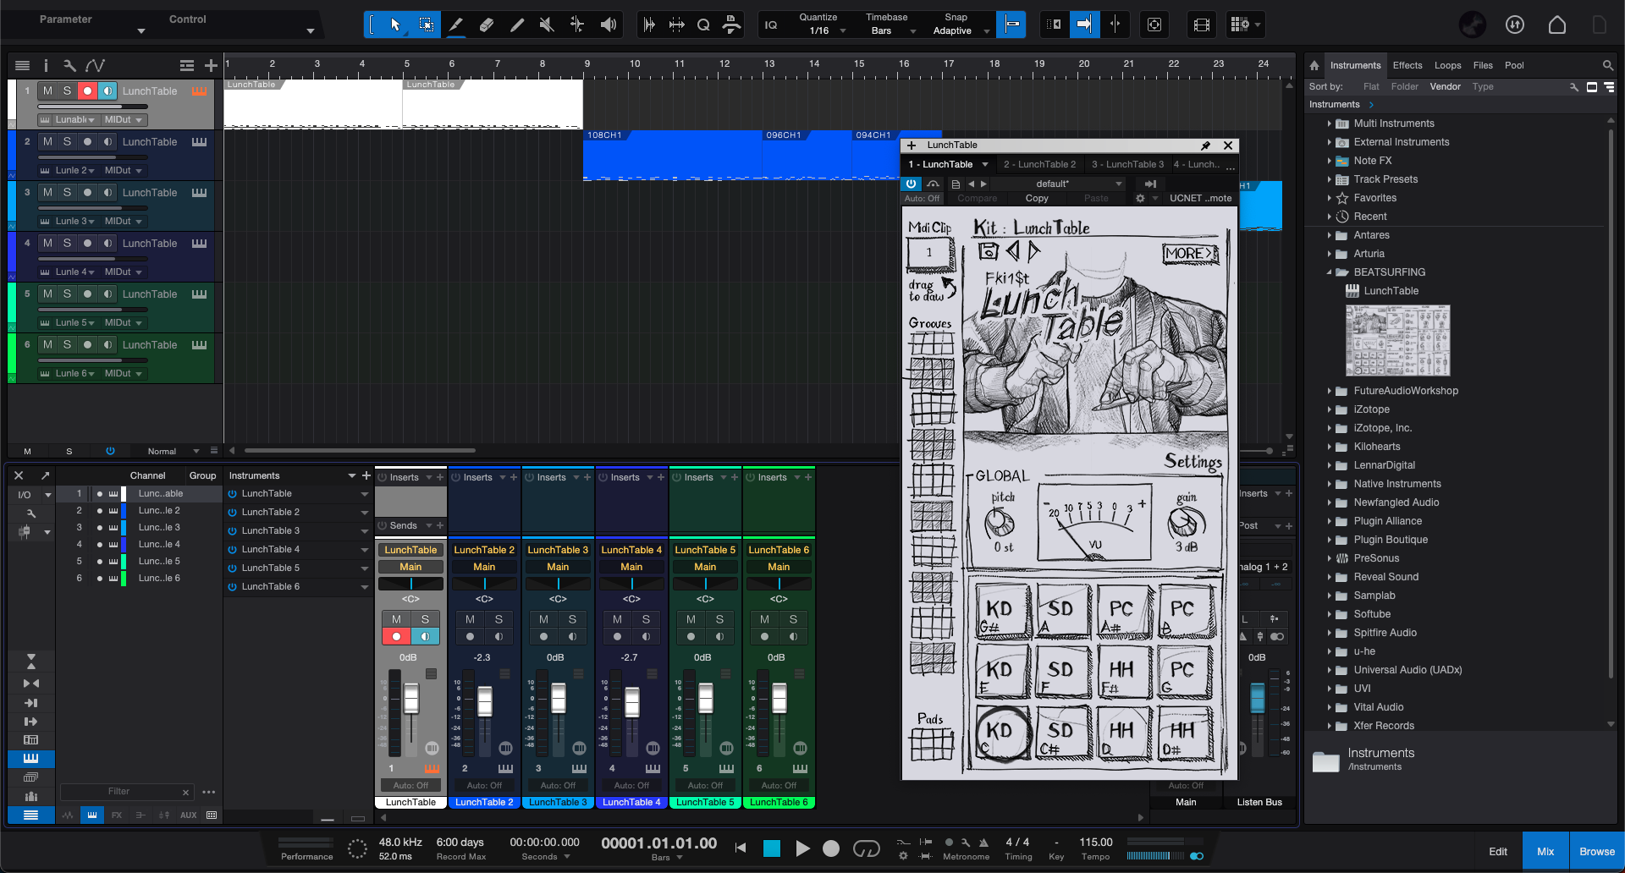This screenshot has width=1625, height=873.
Task: Click the transport Play button
Action: (802, 848)
